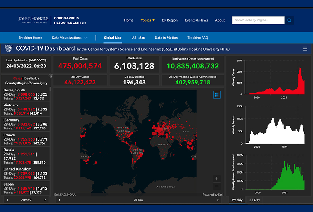Toggle the map legend list icon
Viewport: 313px width, 212px height.
[x=217, y=95]
